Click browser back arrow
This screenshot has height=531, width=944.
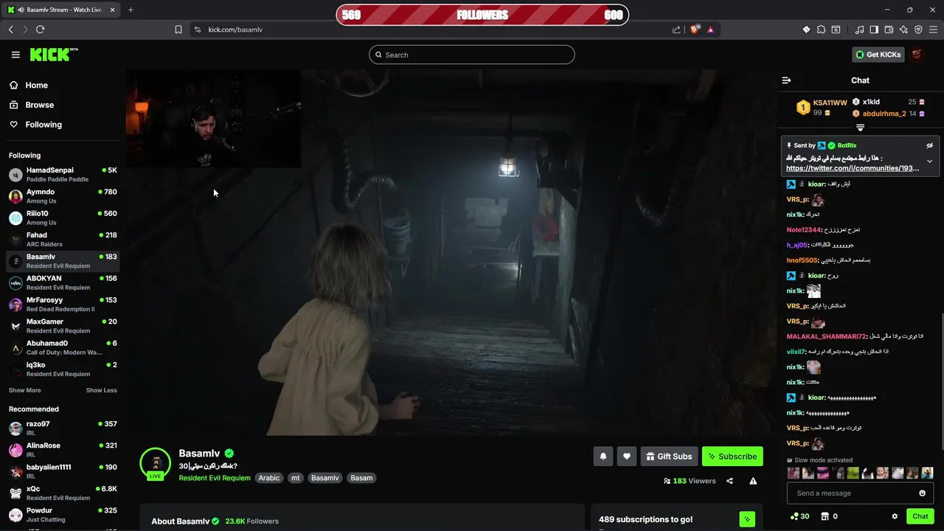pos(11,29)
